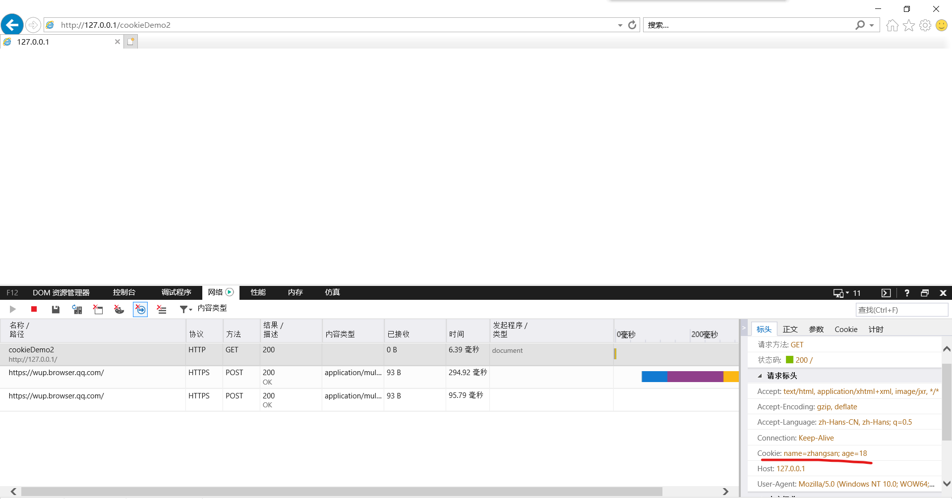This screenshot has height=499, width=952.
Task: Click horizontal scrollbar right arrow
Action: [725, 492]
